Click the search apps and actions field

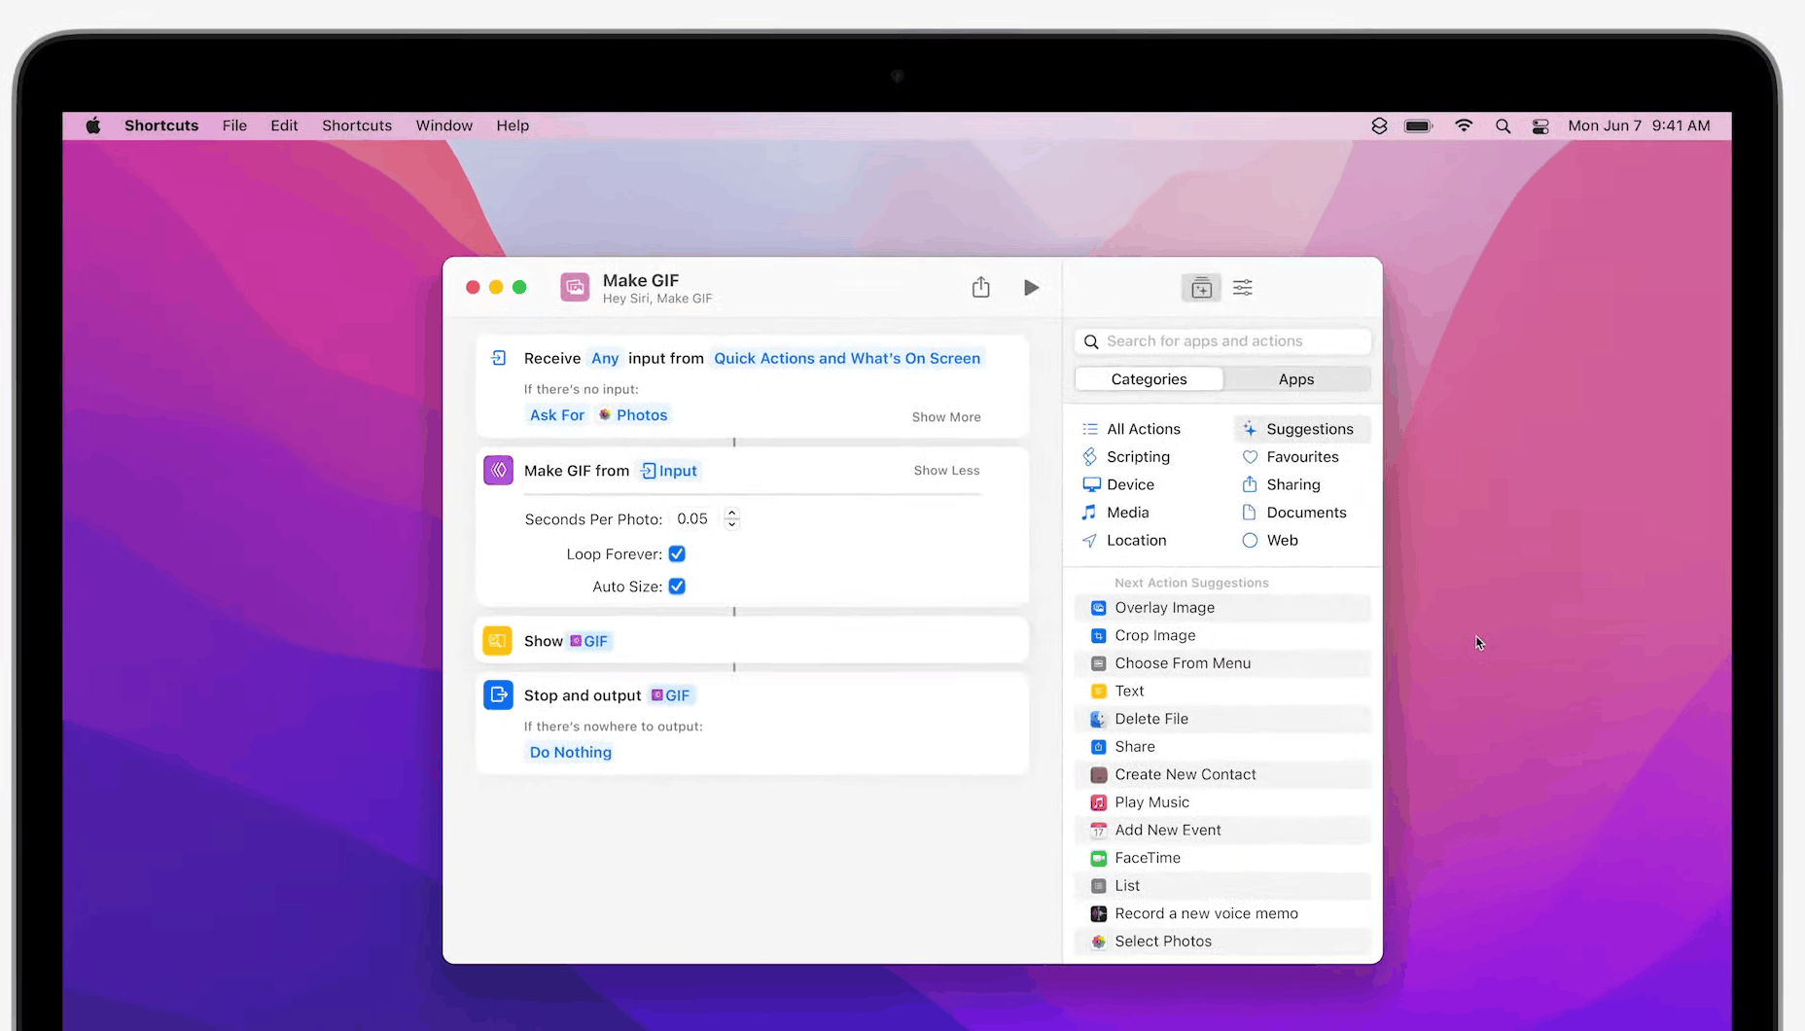click(x=1221, y=340)
